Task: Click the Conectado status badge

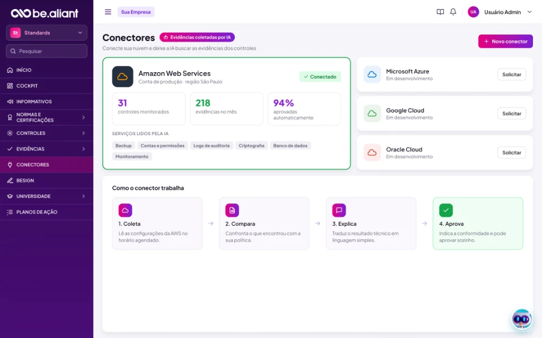Action: (320, 77)
